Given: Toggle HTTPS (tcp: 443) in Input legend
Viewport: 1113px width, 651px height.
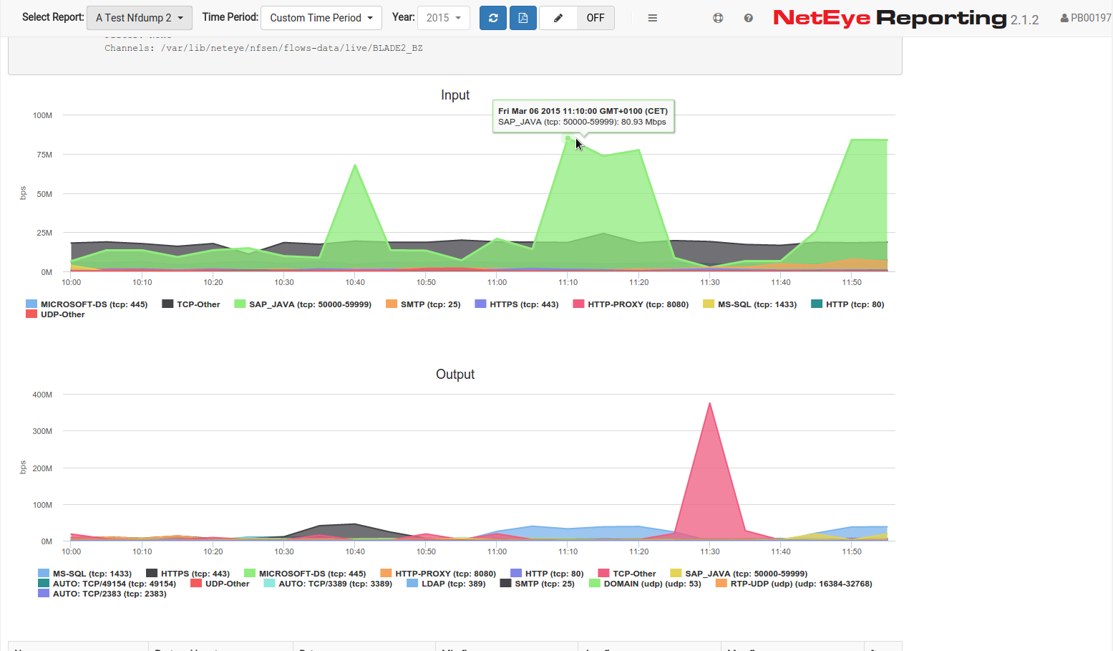Looking at the screenshot, I should coord(517,304).
